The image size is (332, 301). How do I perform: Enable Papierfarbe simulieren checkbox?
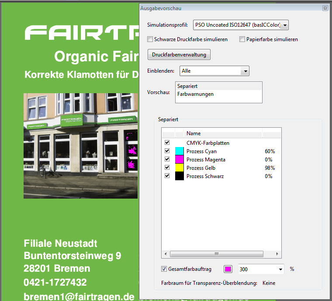tap(242, 39)
